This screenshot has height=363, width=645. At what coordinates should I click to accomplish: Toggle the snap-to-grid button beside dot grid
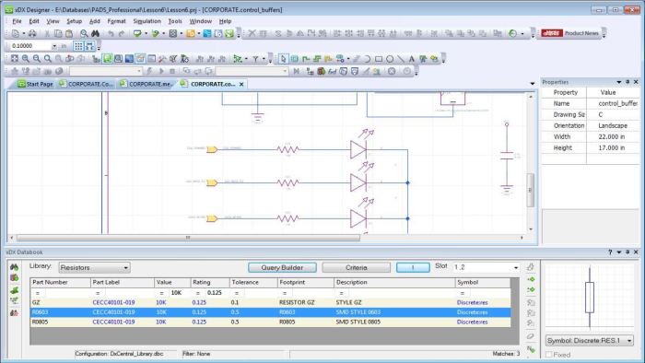click(89, 46)
